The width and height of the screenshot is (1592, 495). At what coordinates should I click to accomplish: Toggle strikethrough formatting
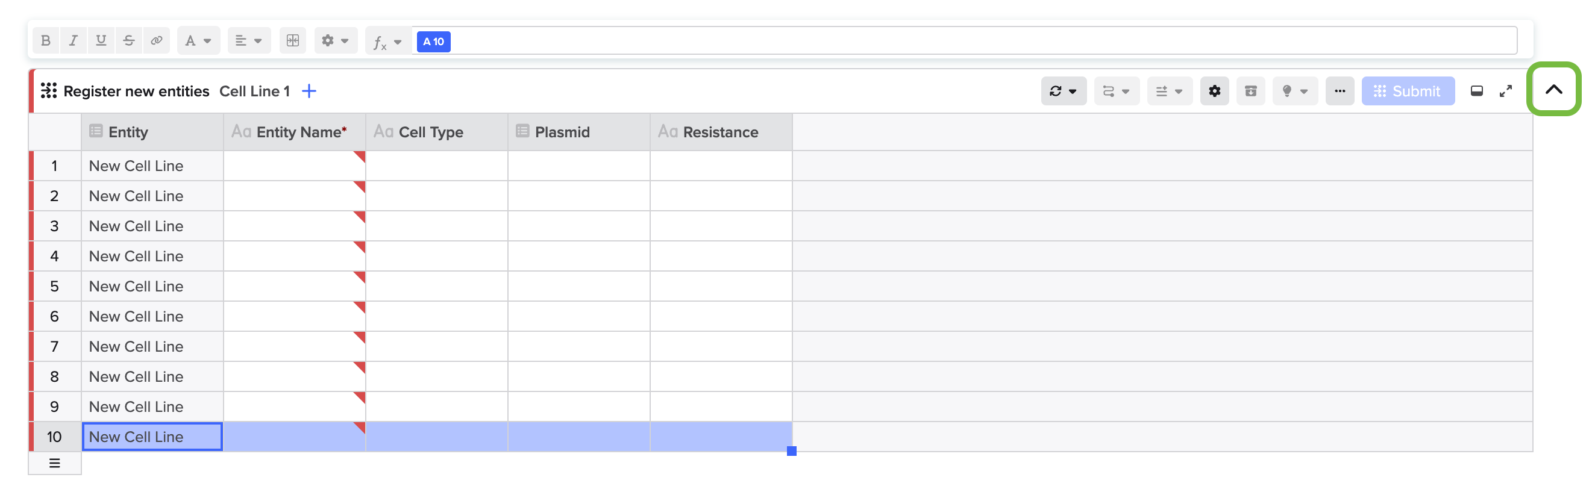[x=128, y=41]
